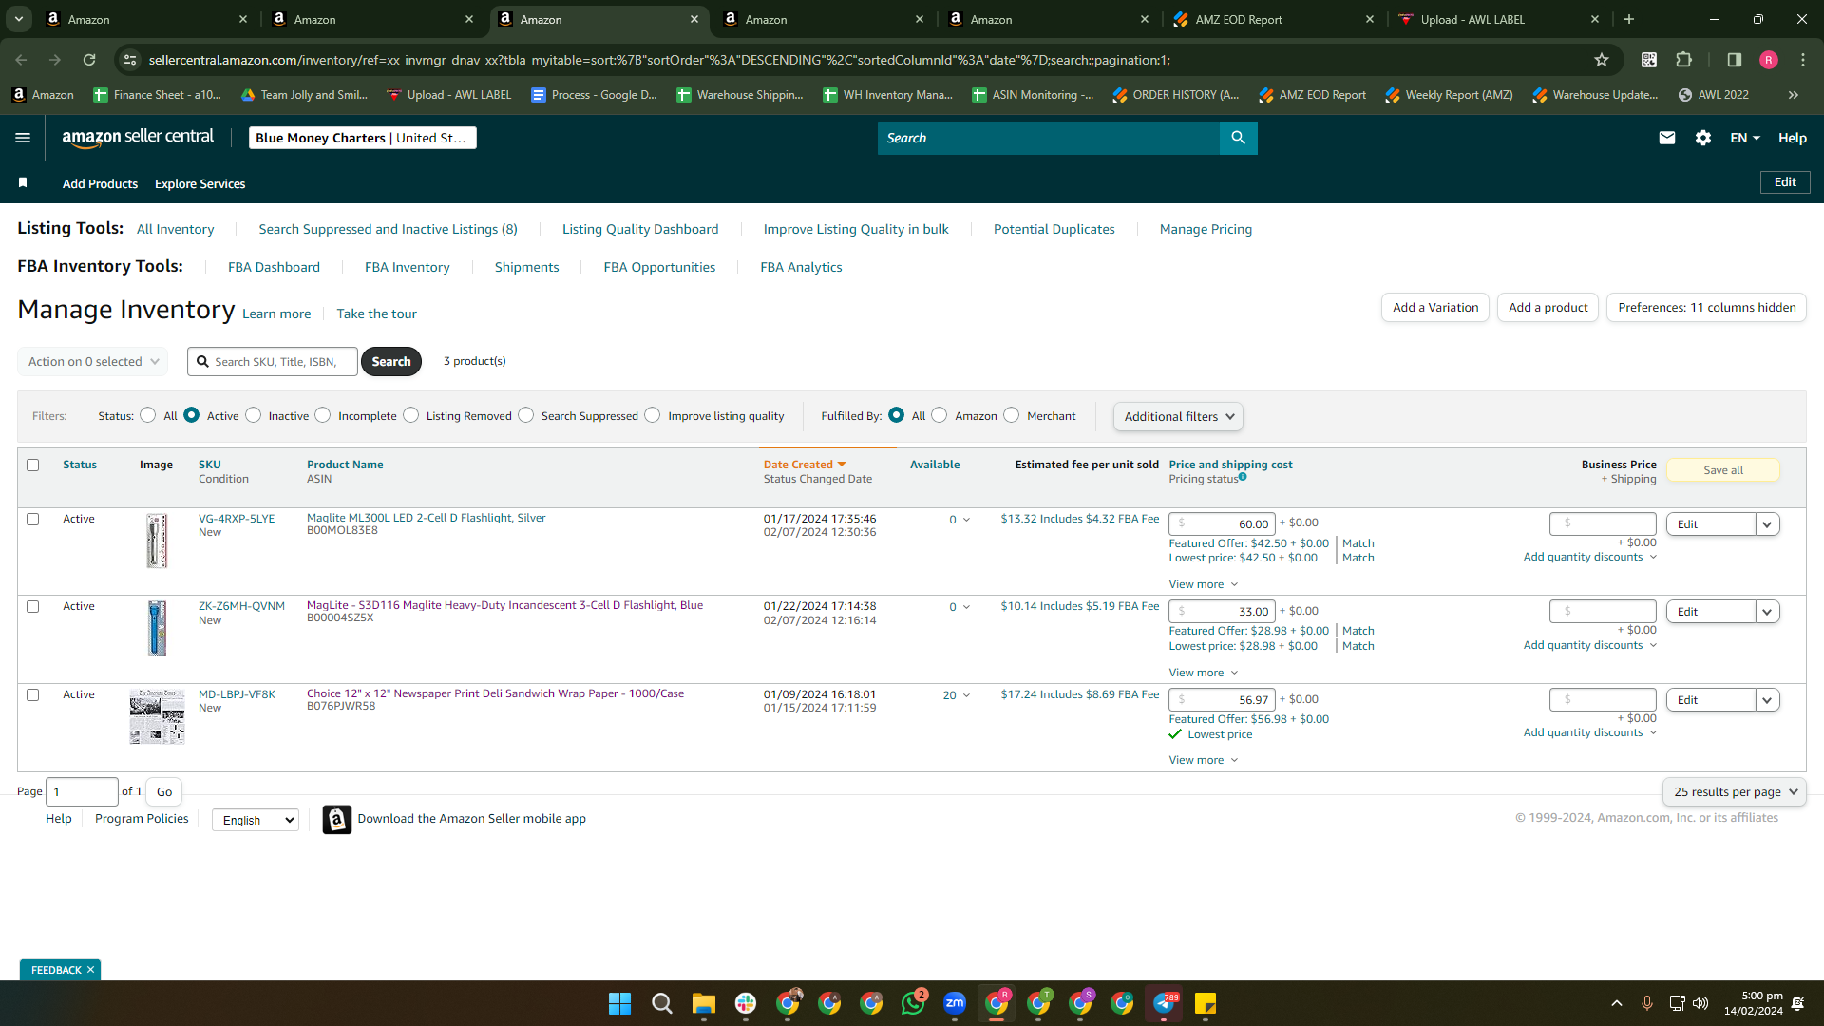Open the Chrome three-dot menu
Viewport: 1824px width, 1026px height.
pos(1803,60)
